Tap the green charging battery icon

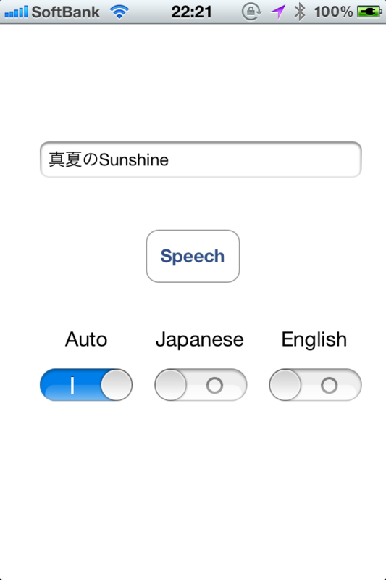(x=369, y=12)
